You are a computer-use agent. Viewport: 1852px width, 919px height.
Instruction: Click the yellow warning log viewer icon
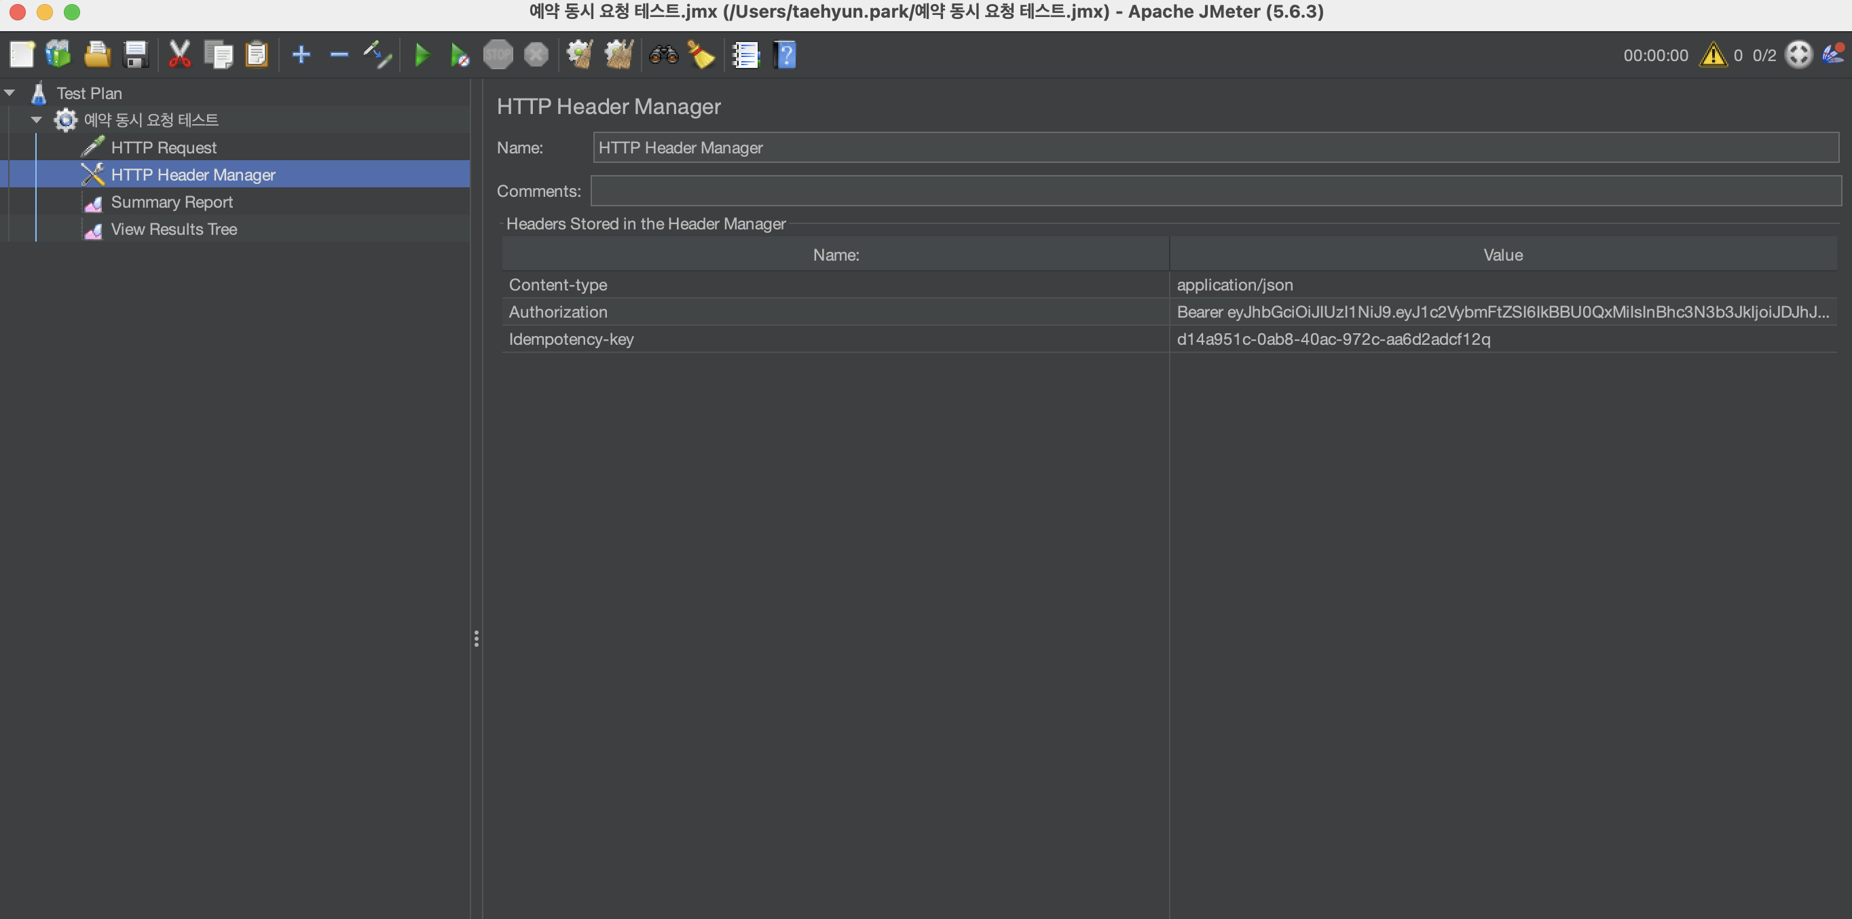(1713, 56)
